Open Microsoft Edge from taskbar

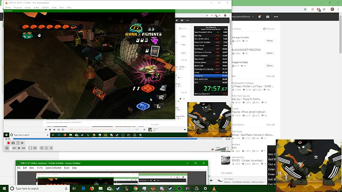(83, 188)
